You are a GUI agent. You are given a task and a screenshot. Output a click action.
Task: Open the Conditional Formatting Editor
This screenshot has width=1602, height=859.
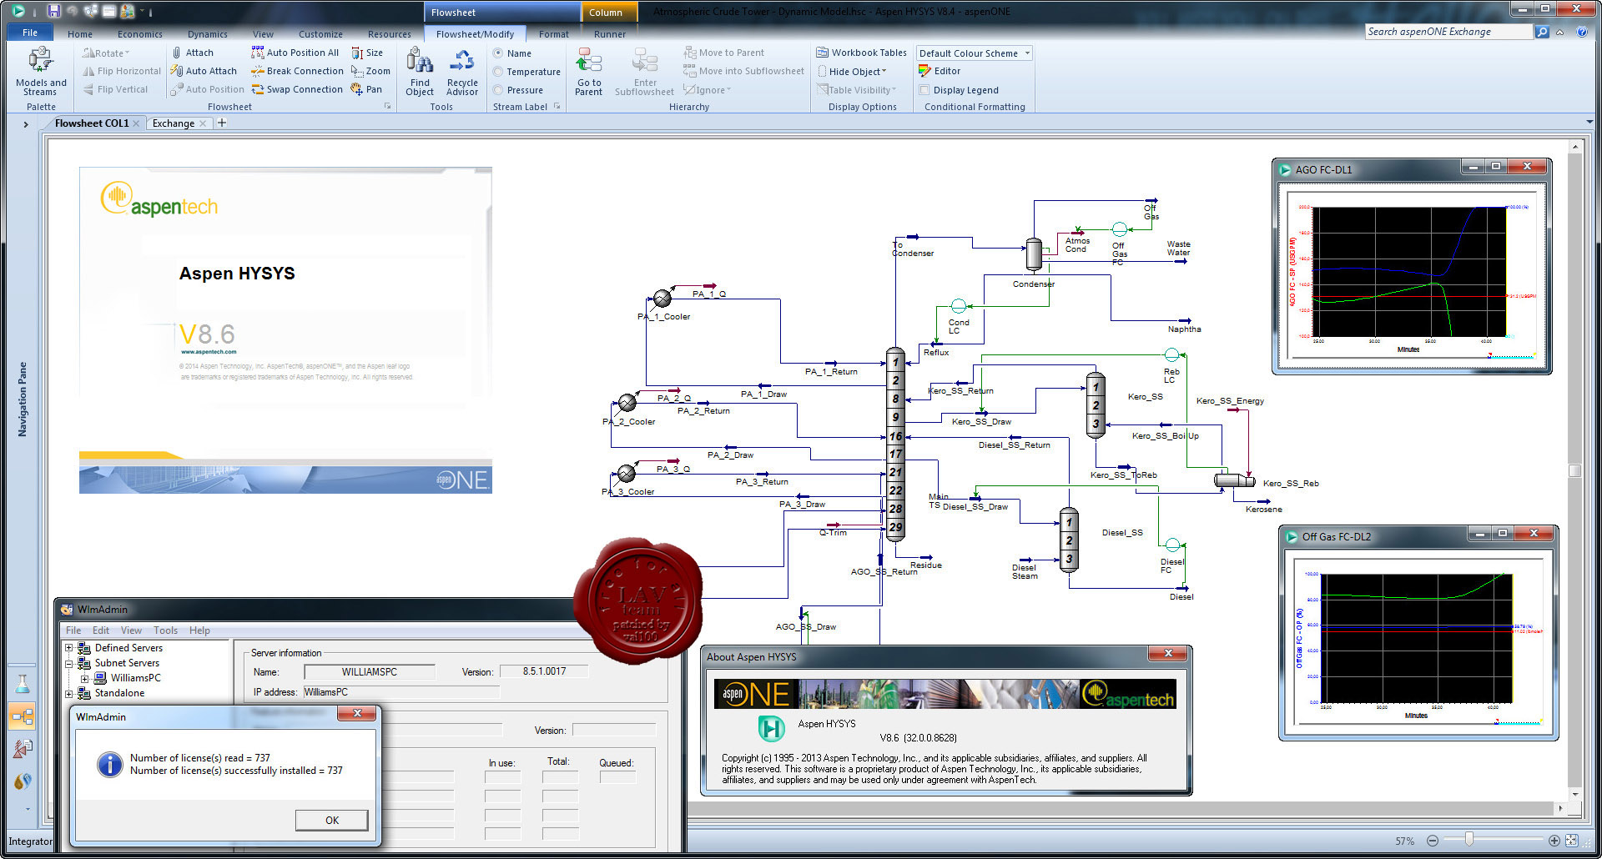tap(940, 71)
